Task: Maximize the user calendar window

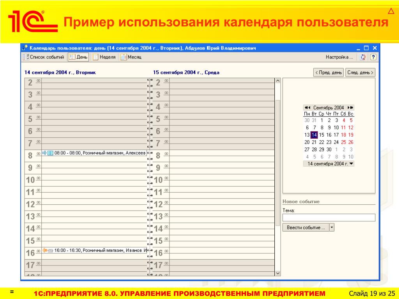Action: pyautogui.click(x=366, y=48)
